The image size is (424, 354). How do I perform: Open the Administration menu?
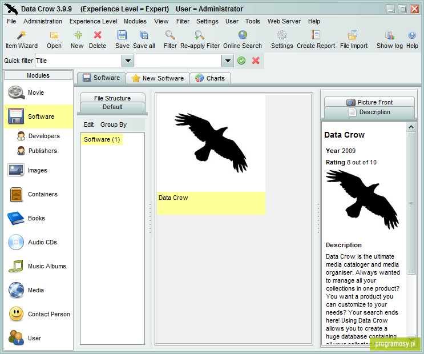pos(43,21)
